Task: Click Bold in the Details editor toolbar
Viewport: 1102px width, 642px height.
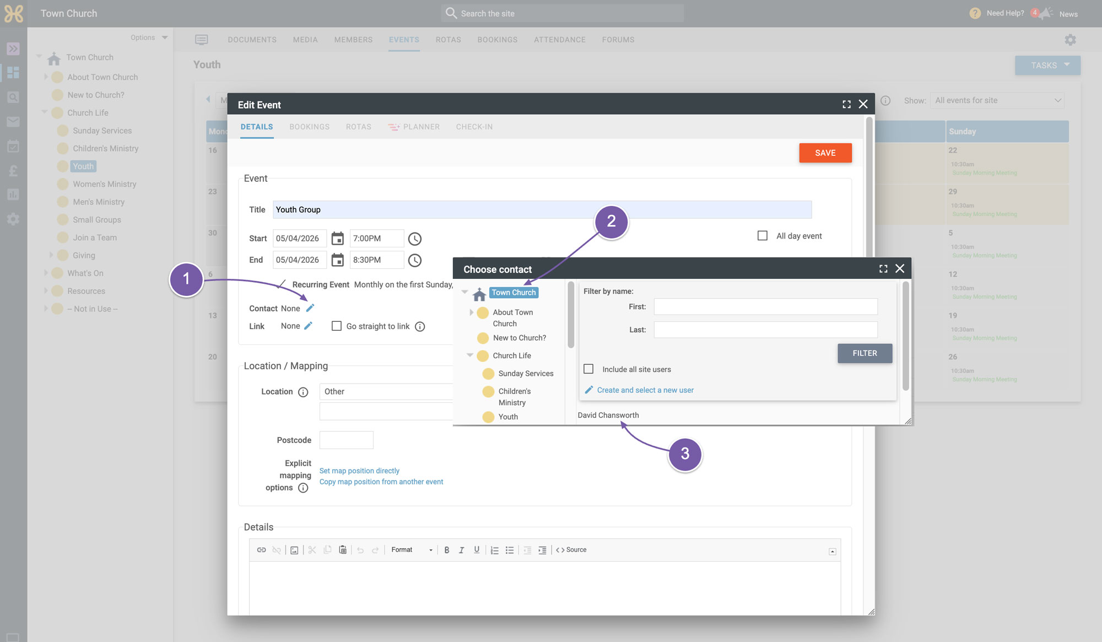Action: coord(447,550)
